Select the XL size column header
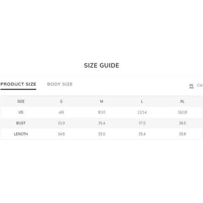 tap(182, 101)
